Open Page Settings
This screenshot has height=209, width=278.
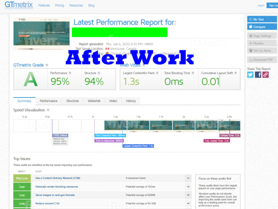[x=262, y=36]
